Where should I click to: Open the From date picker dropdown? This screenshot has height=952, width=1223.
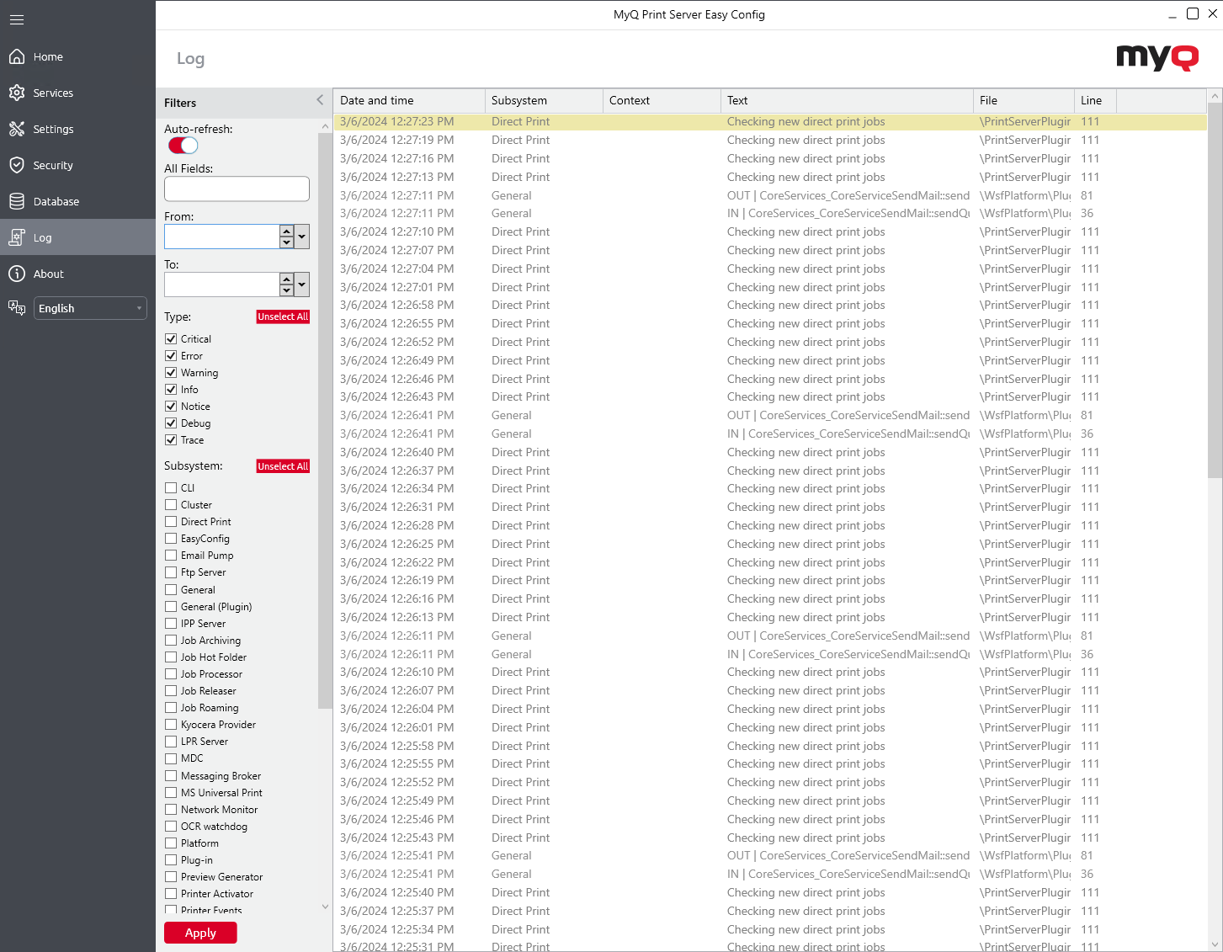(x=300, y=237)
